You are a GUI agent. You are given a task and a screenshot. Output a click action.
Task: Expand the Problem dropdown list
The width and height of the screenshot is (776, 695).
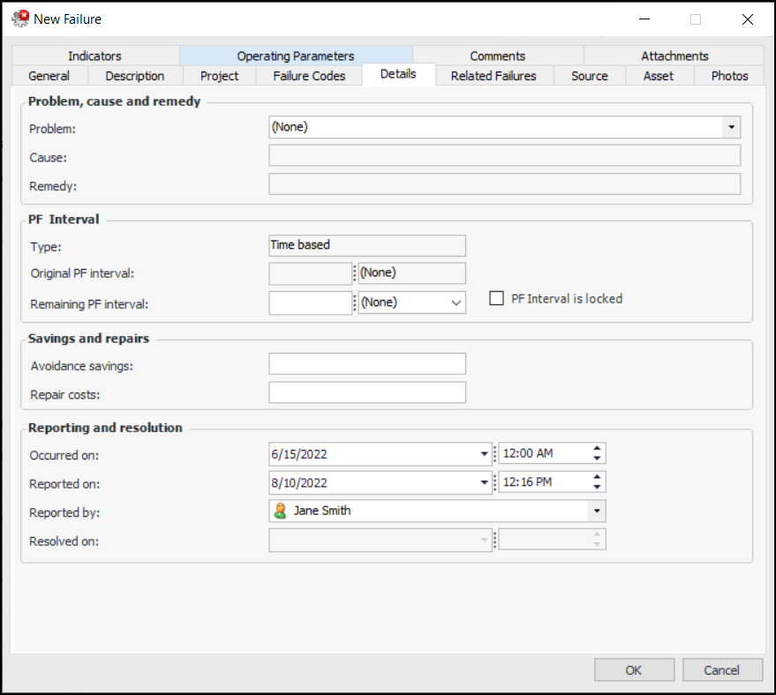[731, 127]
